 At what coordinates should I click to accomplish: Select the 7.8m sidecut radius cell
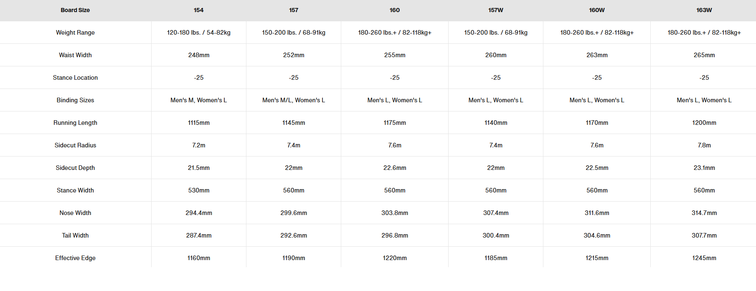pyautogui.click(x=704, y=145)
